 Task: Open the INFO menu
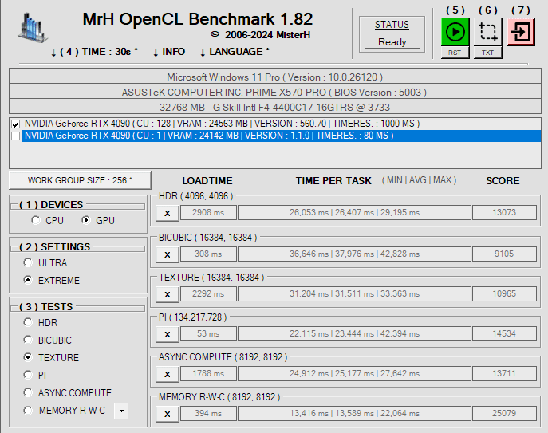[x=169, y=52]
